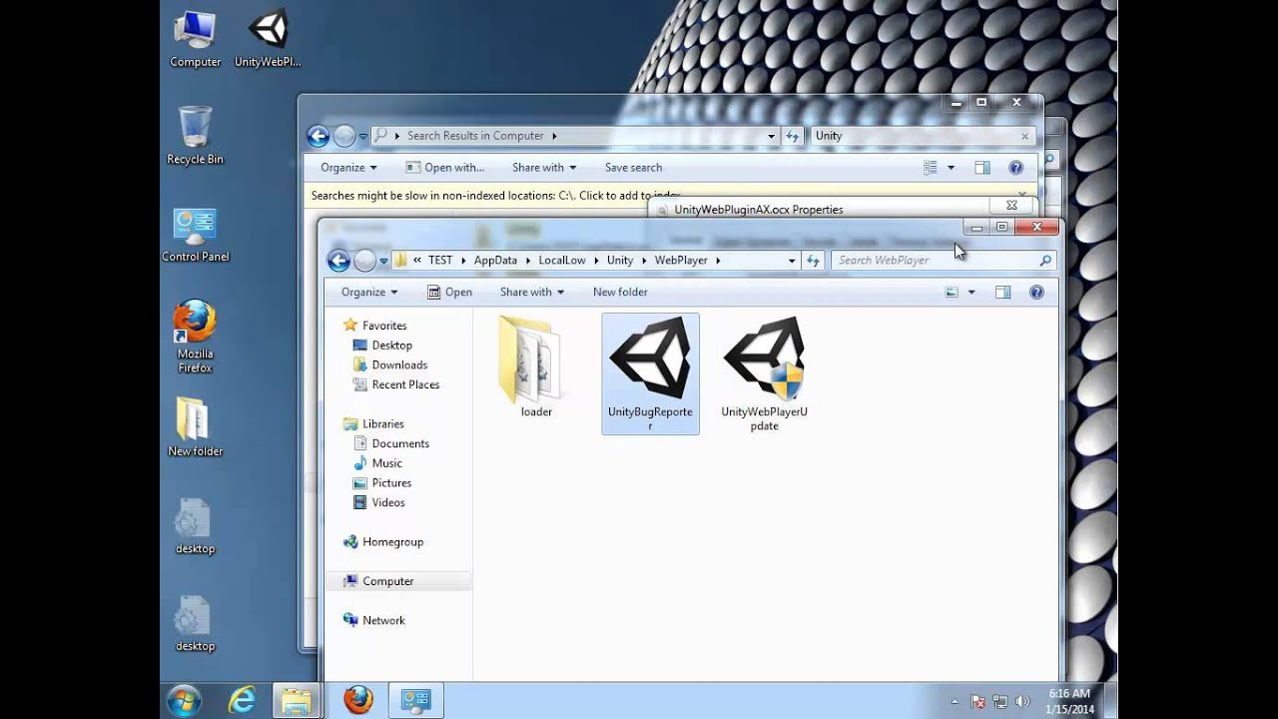Click the search magnifier in WebPlayer window
This screenshot has height=719, width=1278.
[x=1045, y=261]
